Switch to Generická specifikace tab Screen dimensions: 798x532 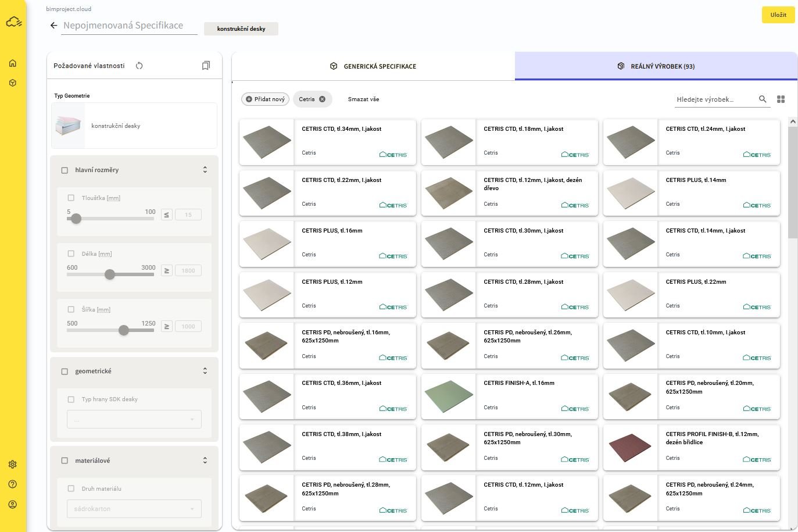373,66
